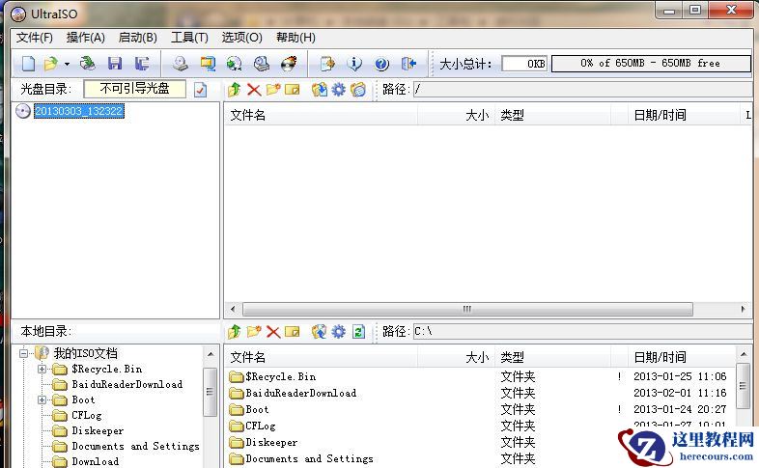Click the 650MB capacity progress bar
This screenshot has width=759, height=468.
point(651,64)
